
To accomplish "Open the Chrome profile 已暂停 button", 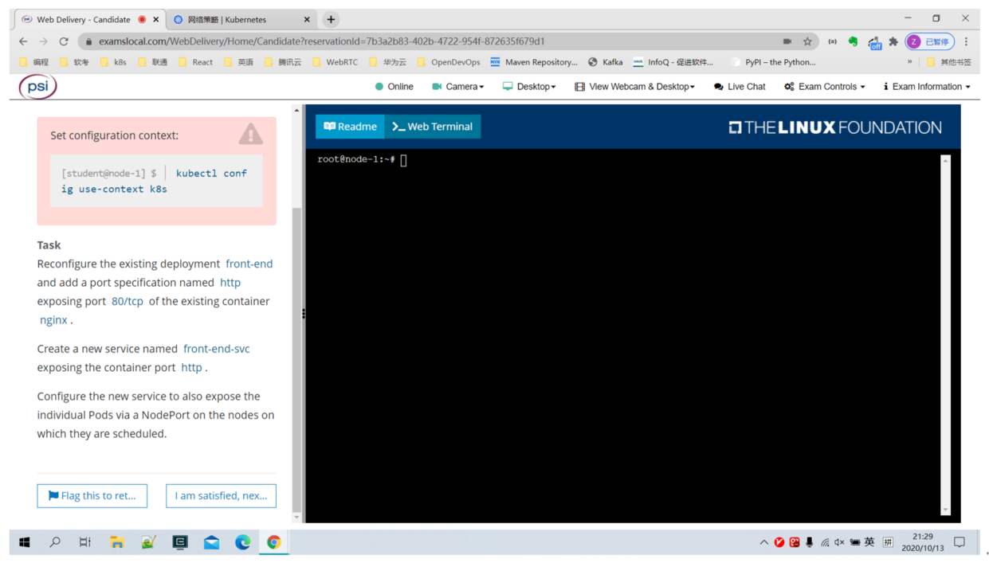I will coord(929,41).
